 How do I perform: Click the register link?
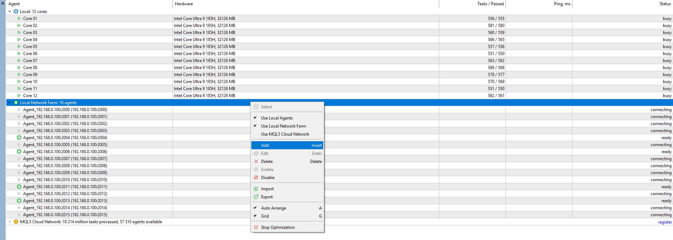(665, 222)
